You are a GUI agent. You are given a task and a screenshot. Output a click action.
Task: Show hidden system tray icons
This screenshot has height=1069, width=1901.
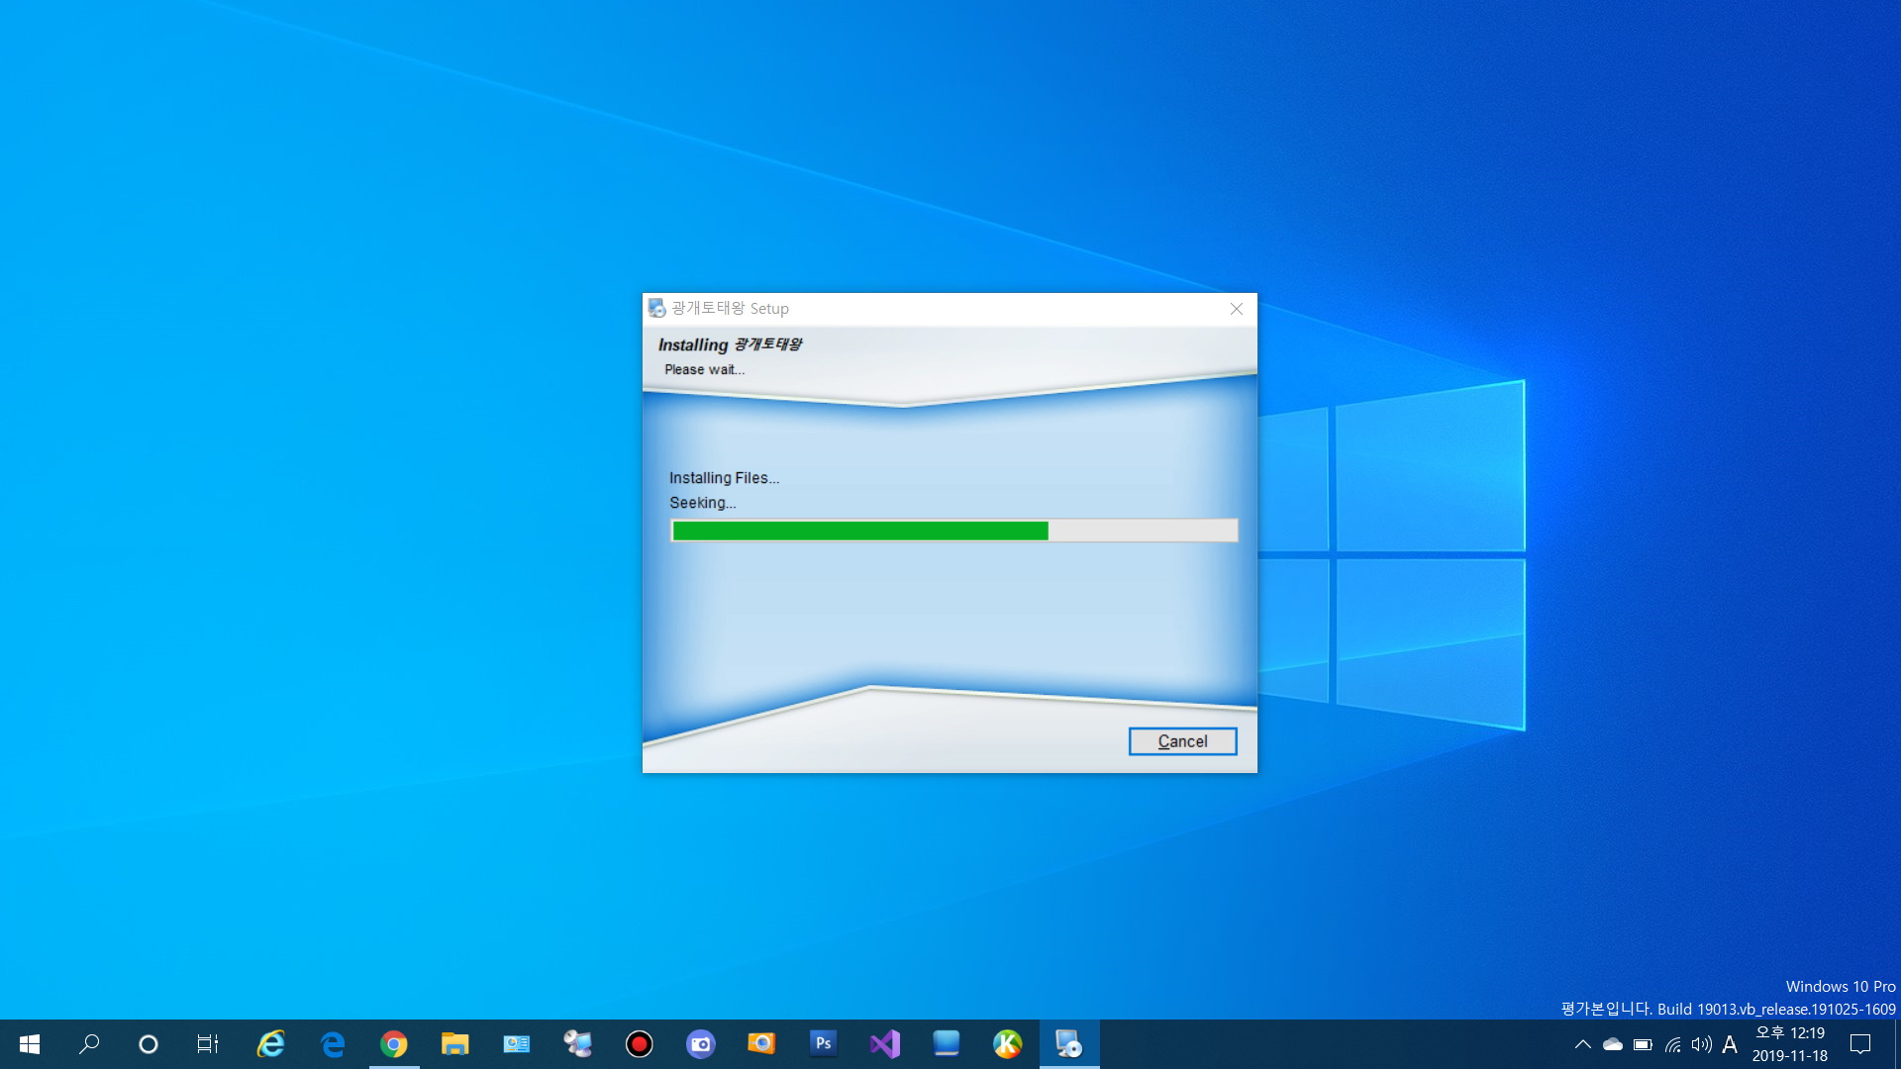click(1582, 1044)
